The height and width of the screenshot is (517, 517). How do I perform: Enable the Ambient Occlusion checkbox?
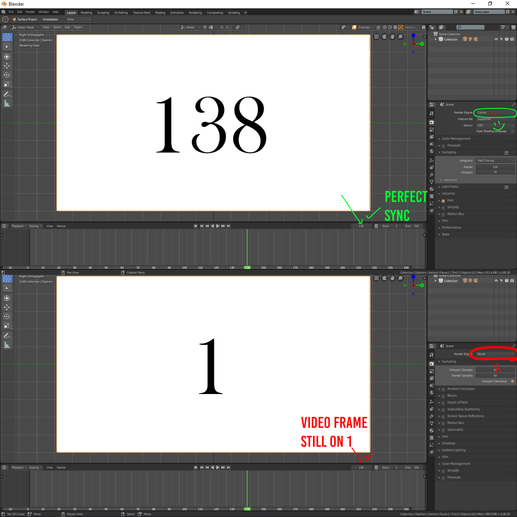(x=443, y=389)
